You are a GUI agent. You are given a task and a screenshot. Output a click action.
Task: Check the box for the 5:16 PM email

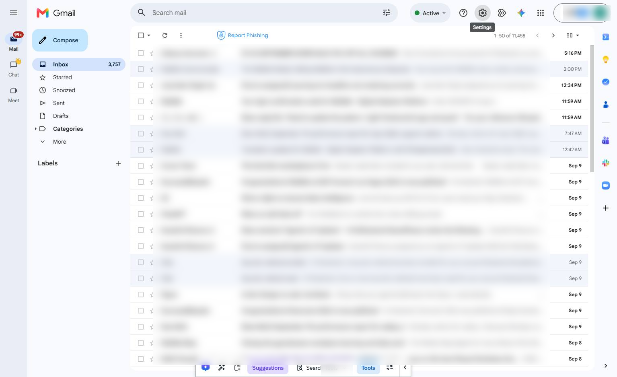click(x=141, y=53)
